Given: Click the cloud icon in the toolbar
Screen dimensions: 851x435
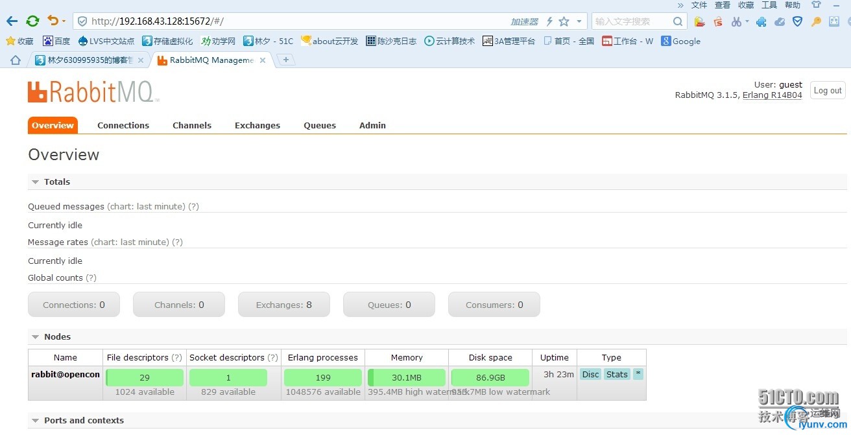Looking at the screenshot, I should point(780,21).
